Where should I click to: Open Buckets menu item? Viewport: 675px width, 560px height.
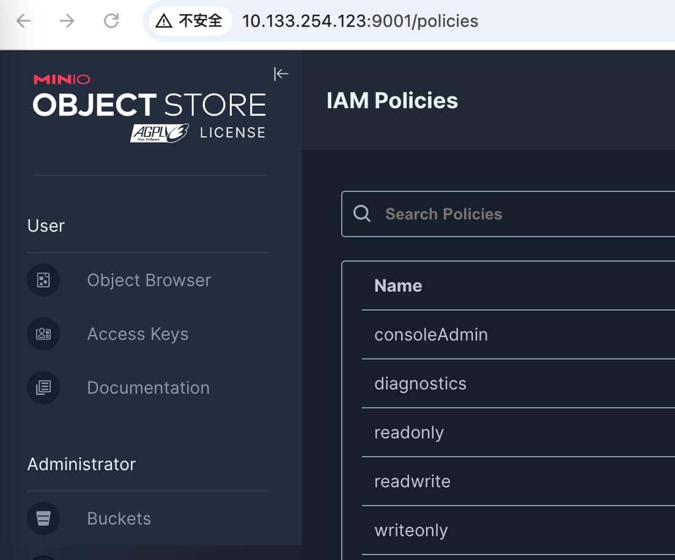[x=119, y=518]
